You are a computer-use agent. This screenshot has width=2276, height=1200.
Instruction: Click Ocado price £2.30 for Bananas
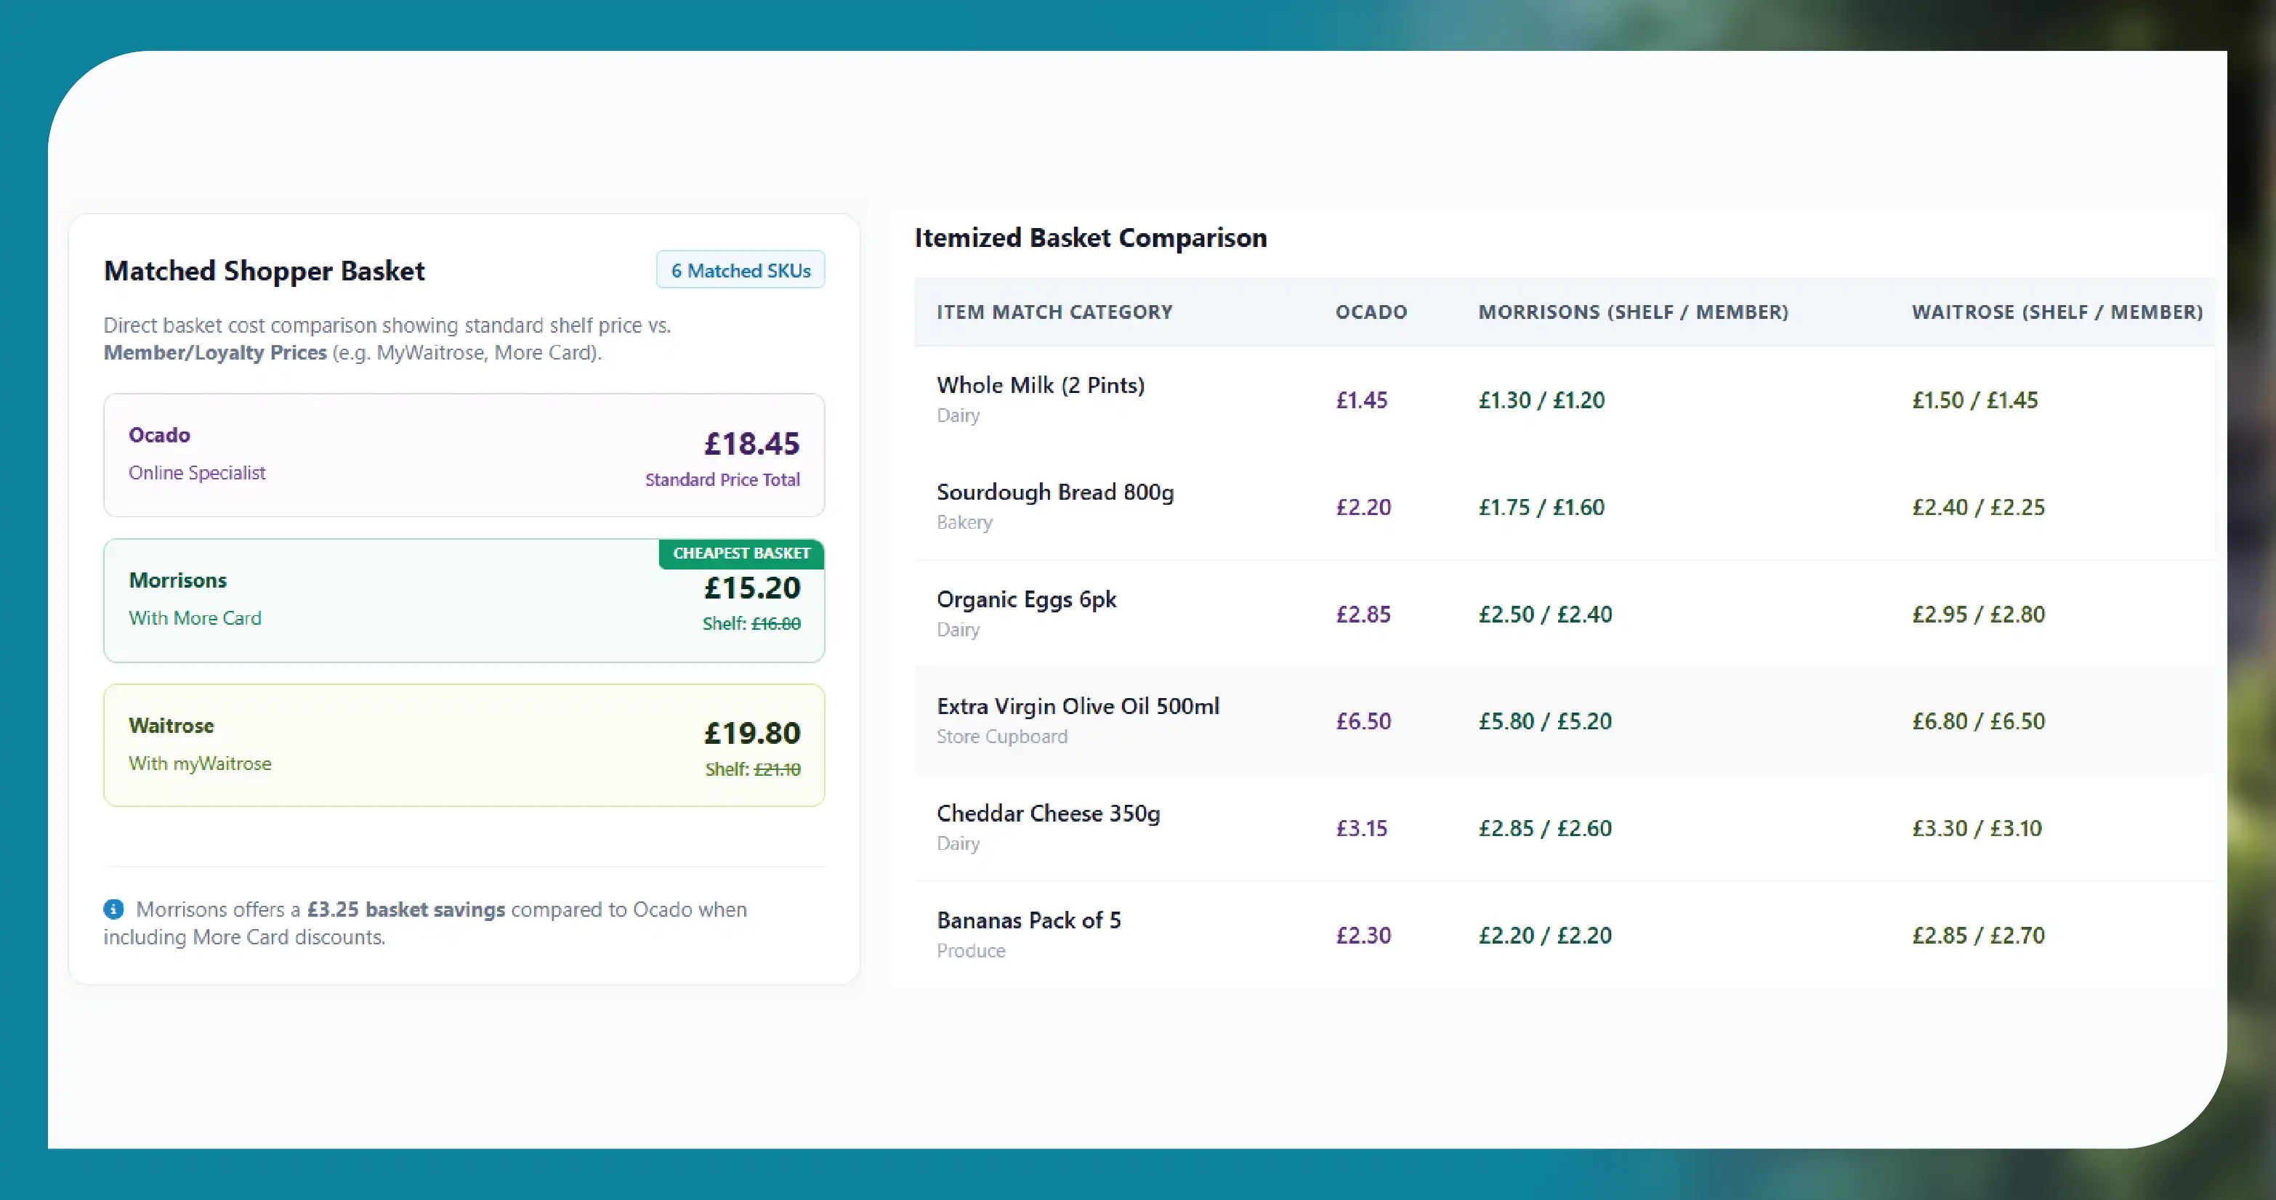1363,935
